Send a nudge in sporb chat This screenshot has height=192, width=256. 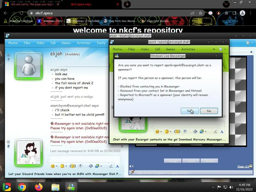tap(177, 131)
